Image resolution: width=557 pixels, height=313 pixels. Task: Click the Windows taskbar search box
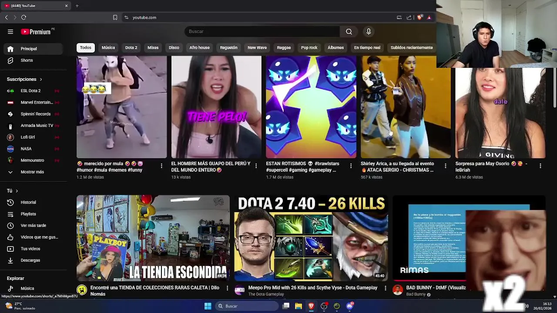point(247,306)
